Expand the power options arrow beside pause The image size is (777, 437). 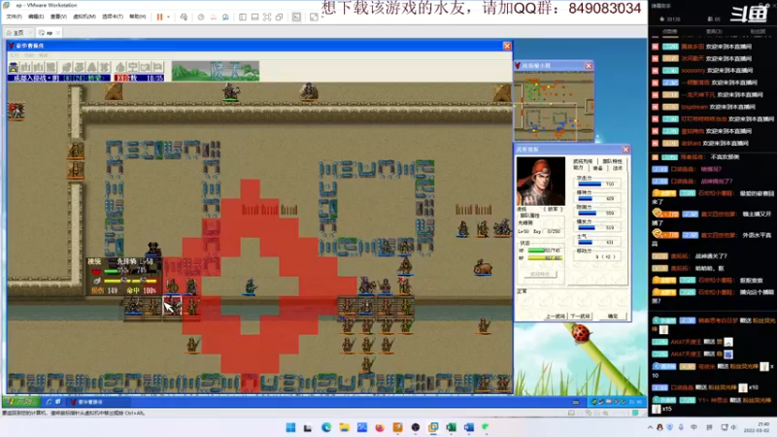point(168,17)
